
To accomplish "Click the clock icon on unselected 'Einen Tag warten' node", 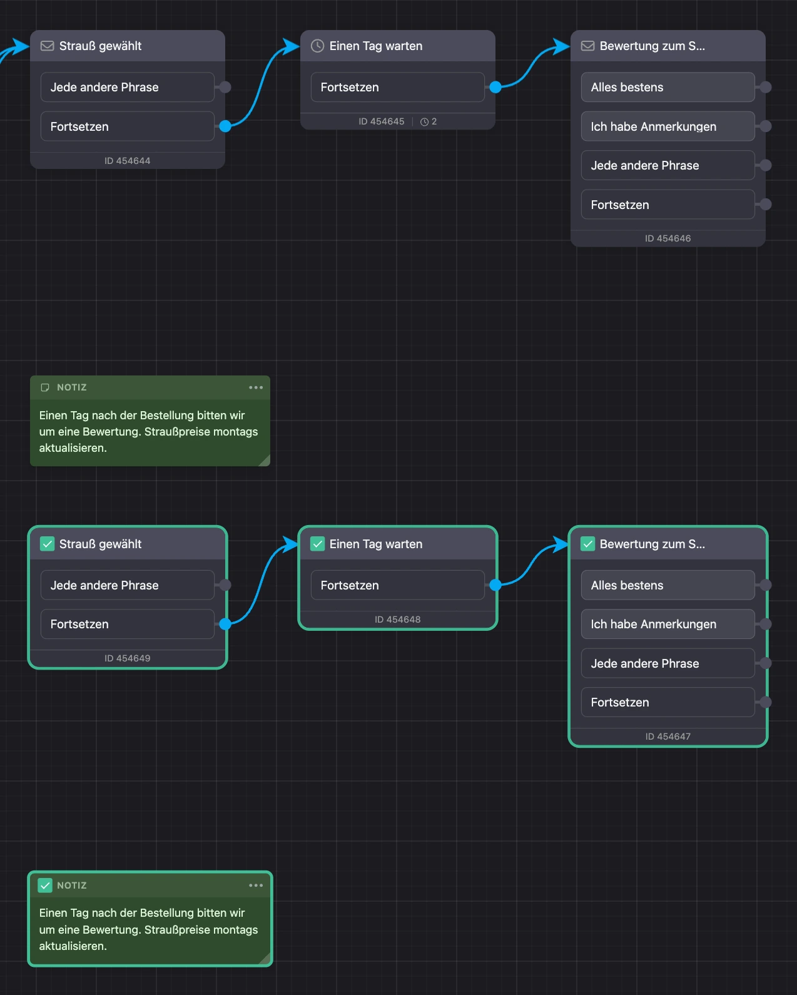I will coord(317,46).
